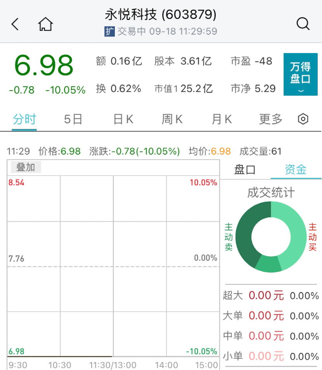The height and width of the screenshot is (370, 322).
Task: Tap the trading status 交易中 09-18 11:29:59
Action: 167,31
